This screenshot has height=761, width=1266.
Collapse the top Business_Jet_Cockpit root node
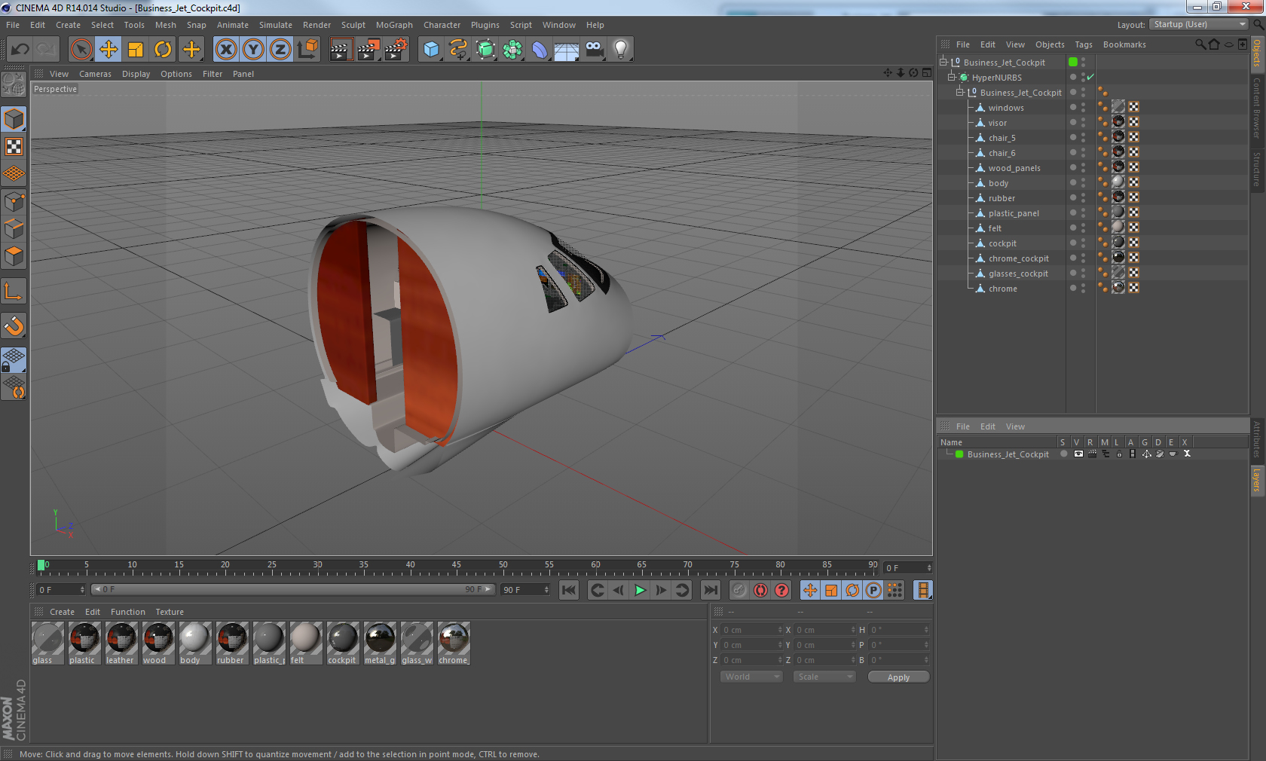pos(943,63)
